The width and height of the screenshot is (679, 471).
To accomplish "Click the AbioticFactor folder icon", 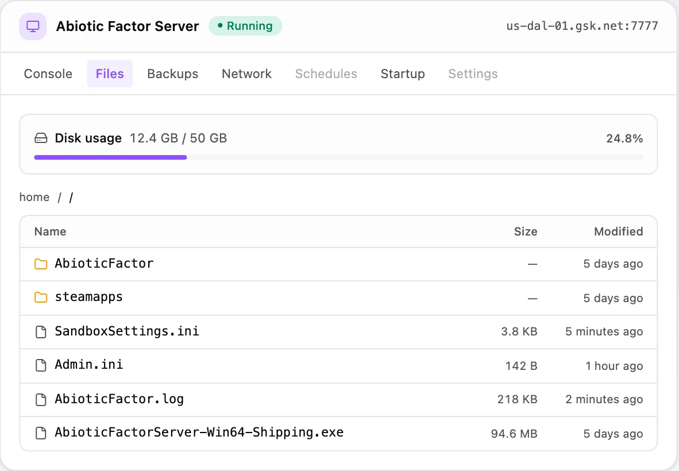I will (x=41, y=264).
